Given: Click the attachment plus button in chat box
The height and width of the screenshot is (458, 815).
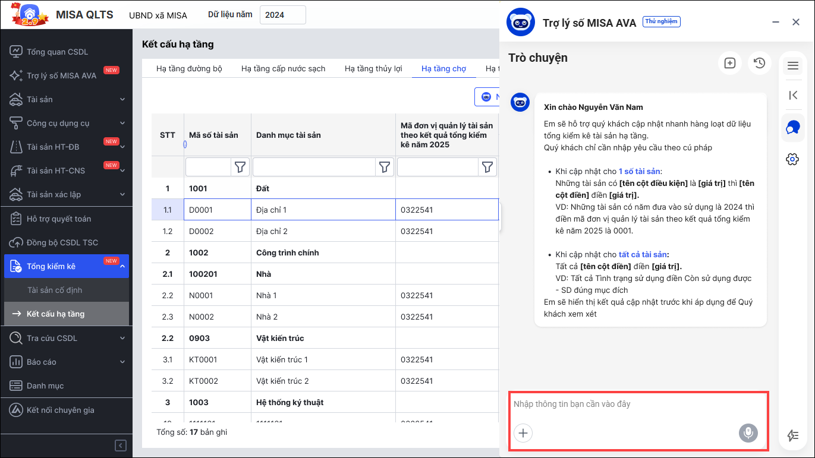Looking at the screenshot, I should pos(523,433).
